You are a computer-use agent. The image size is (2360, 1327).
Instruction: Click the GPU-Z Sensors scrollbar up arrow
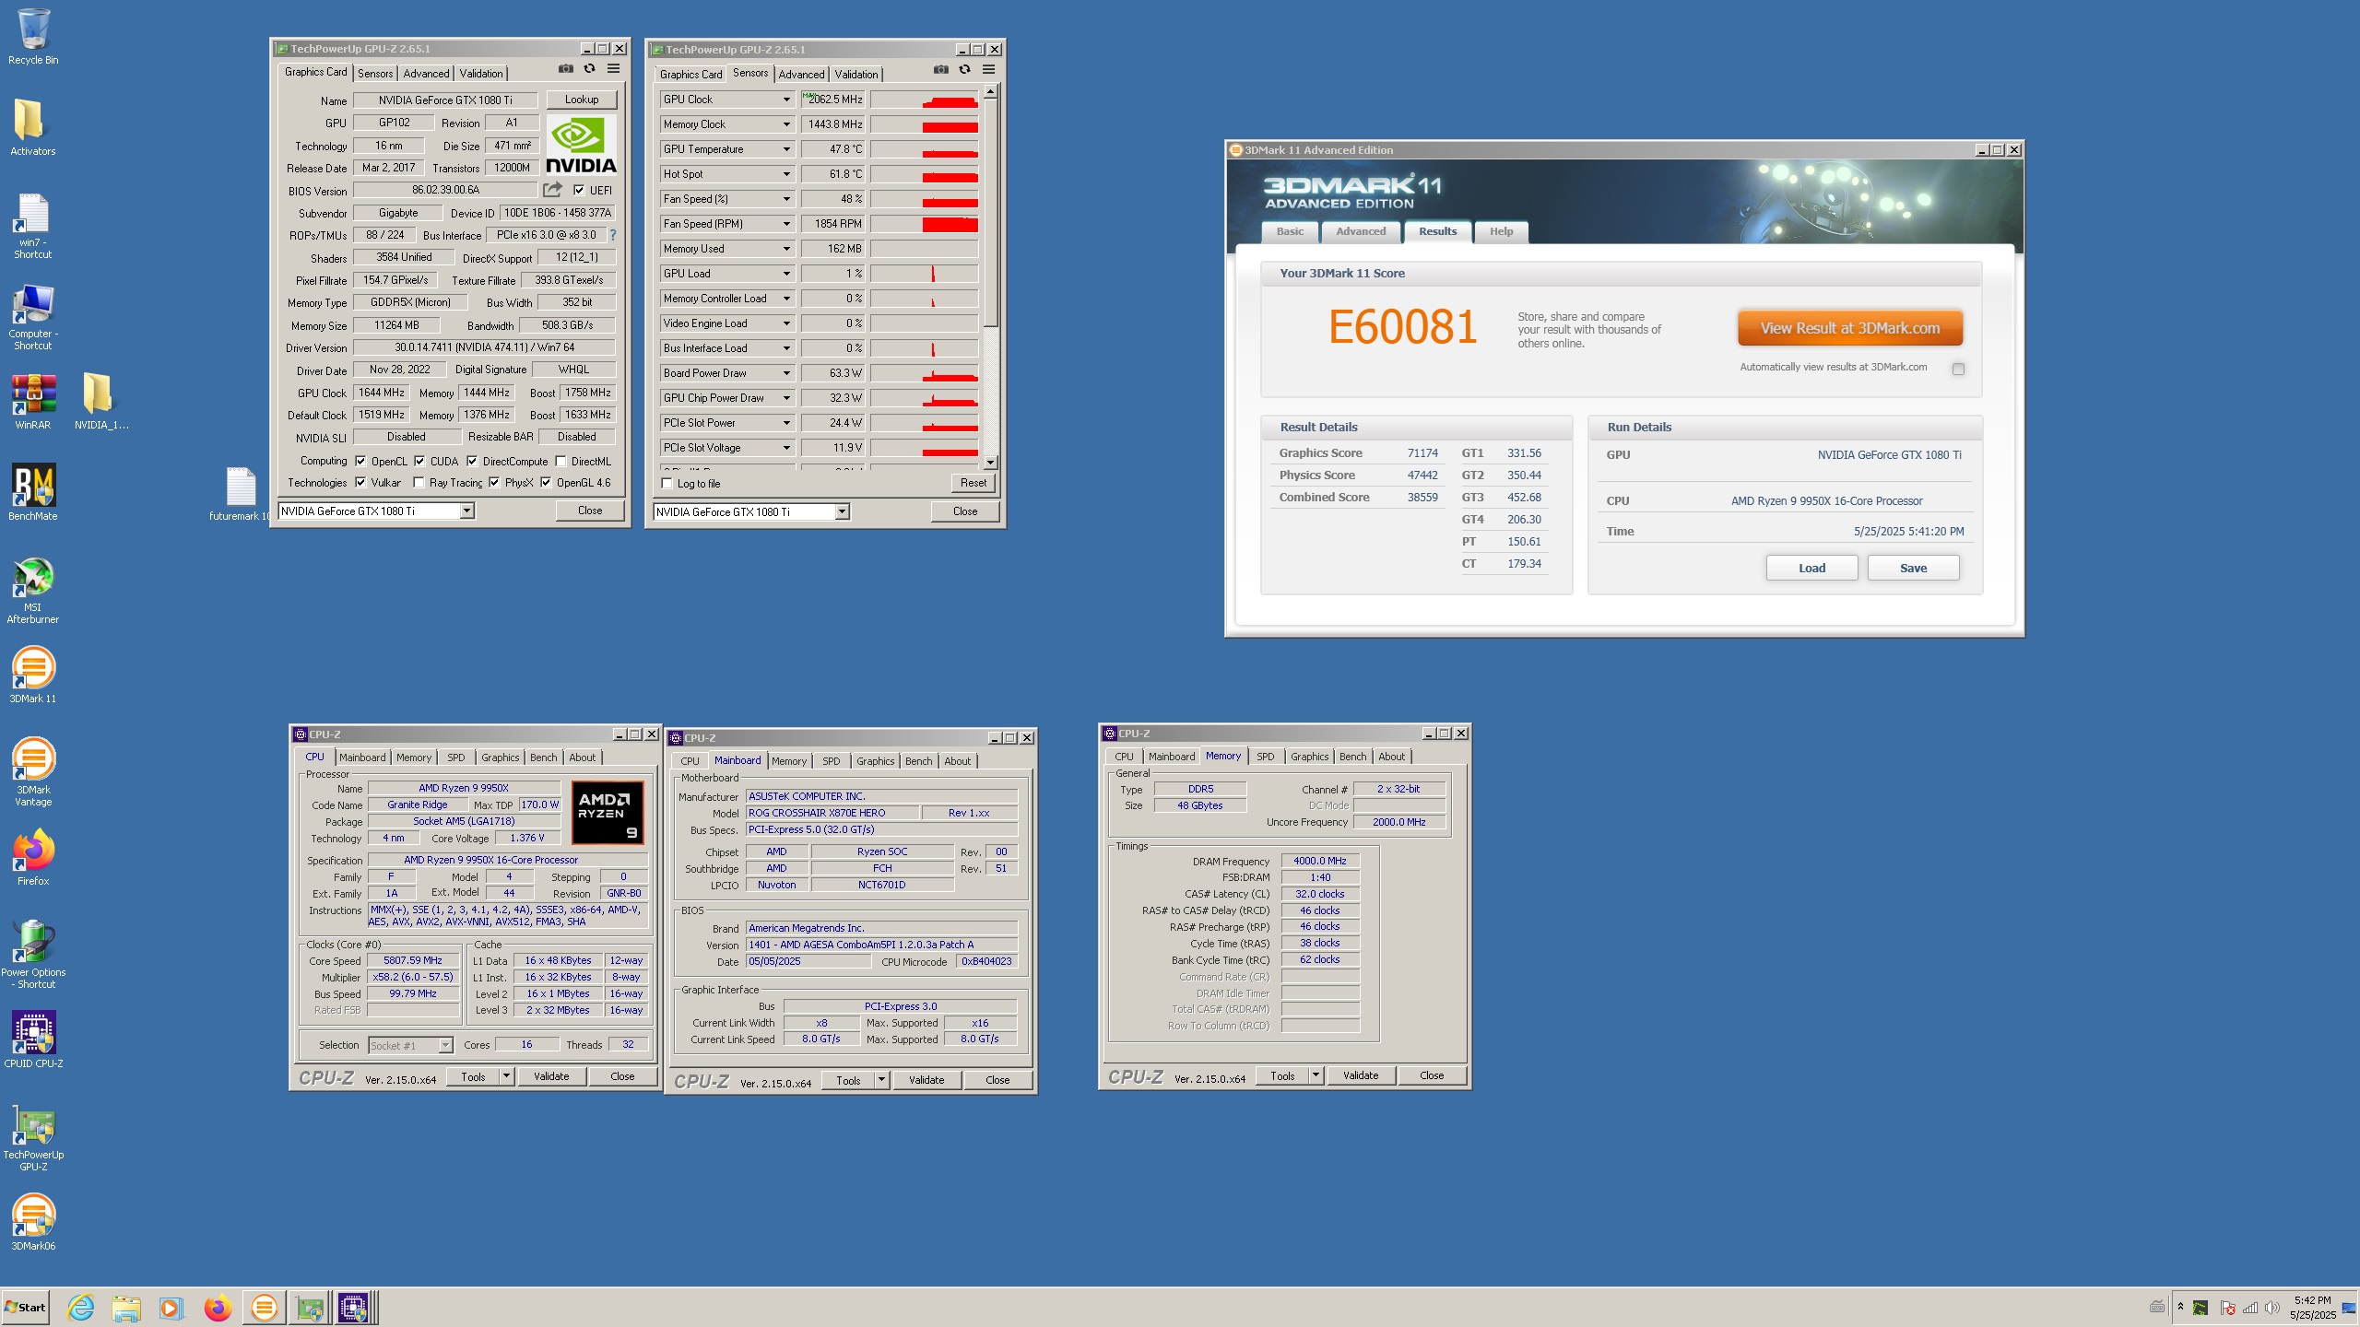click(x=990, y=91)
